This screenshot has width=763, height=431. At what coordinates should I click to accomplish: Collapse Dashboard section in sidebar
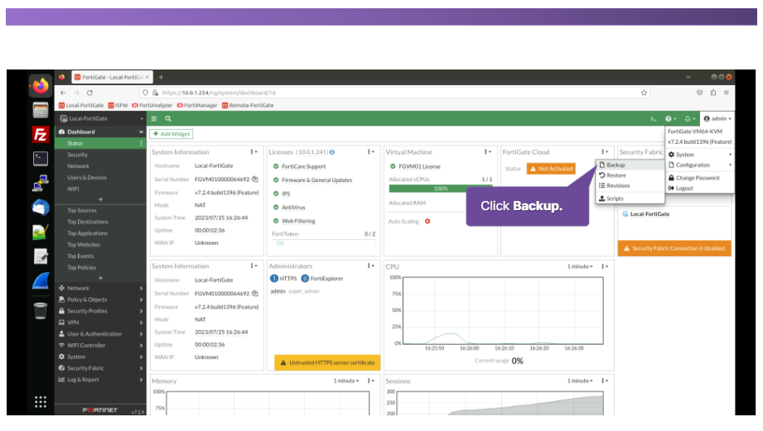click(100, 132)
